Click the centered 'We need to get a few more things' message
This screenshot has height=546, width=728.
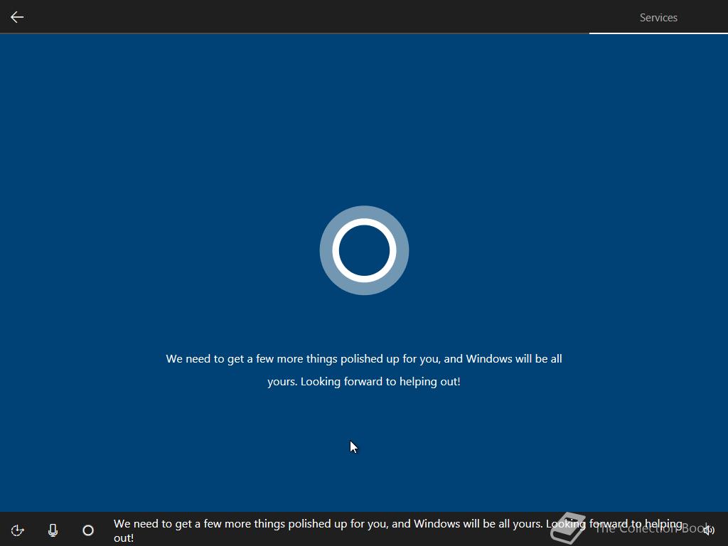364,370
